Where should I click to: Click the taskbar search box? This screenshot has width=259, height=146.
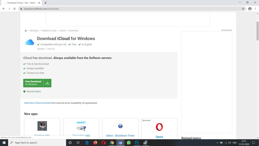coord(37,142)
